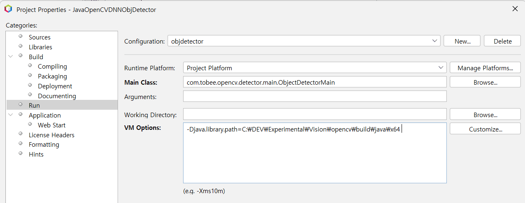Open the License Headers category
Image resolution: width=525 pixels, height=203 pixels.
tap(51, 135)
